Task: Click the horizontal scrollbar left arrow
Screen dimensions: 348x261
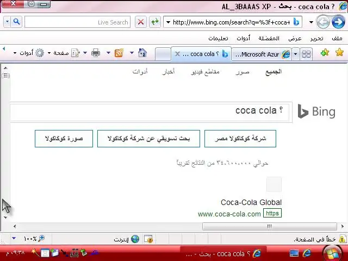Action: tap(15, 226)
